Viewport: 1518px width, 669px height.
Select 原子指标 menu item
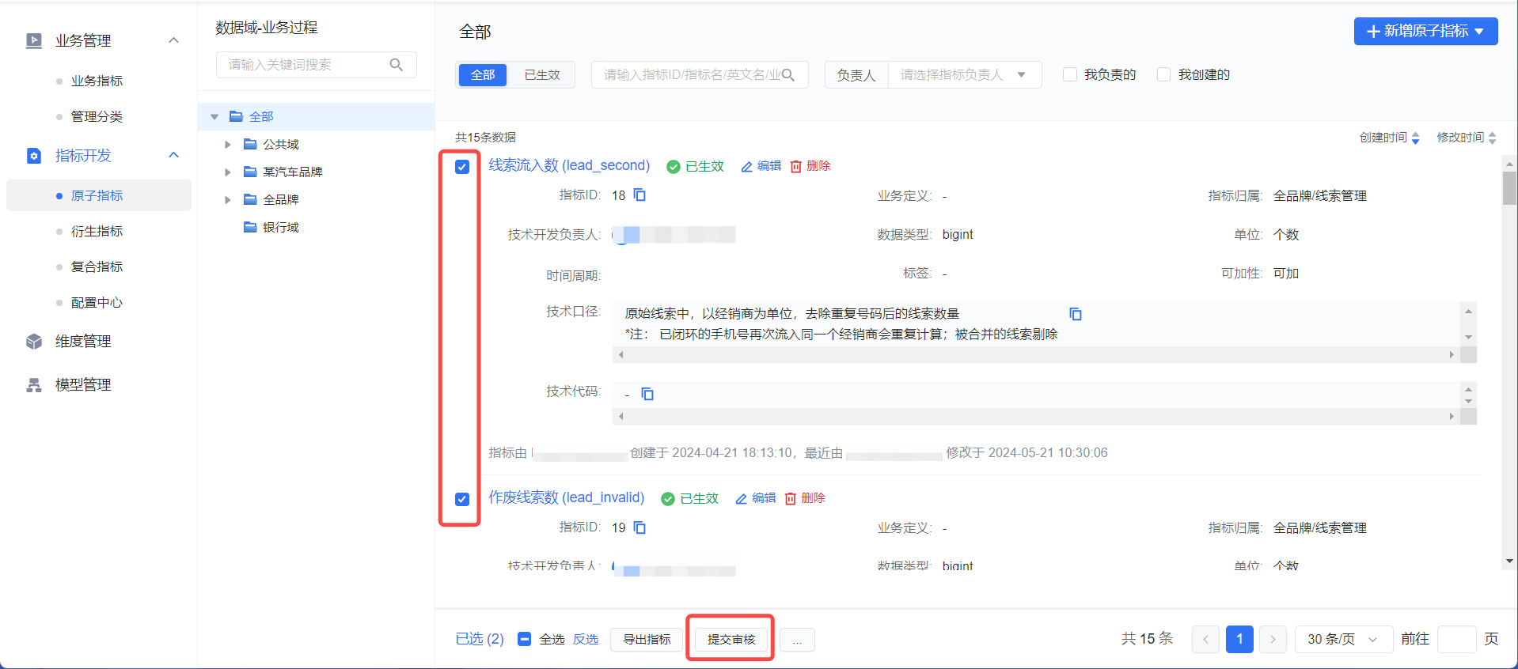99,195
